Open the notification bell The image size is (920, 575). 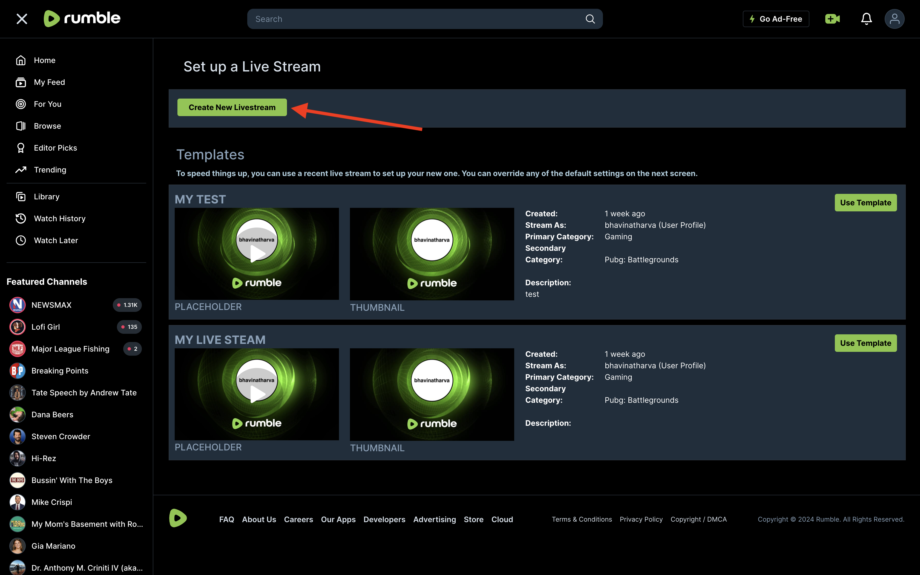point(866,19)
